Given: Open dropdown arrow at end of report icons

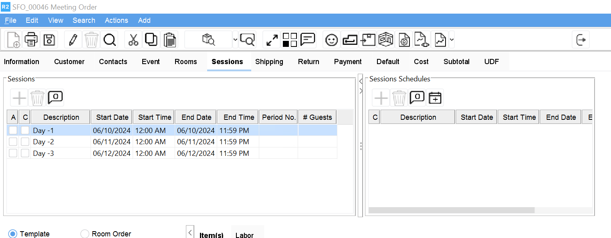Looking at the screenshot, I should coord(452,40).
